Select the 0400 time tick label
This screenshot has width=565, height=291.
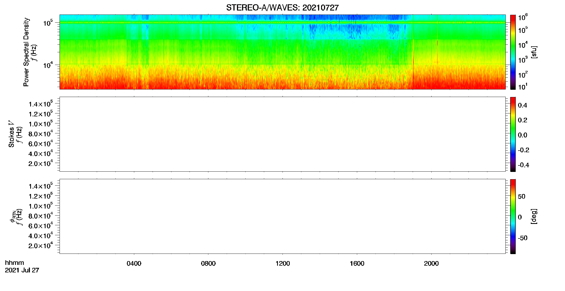click(x=134, y=264)
